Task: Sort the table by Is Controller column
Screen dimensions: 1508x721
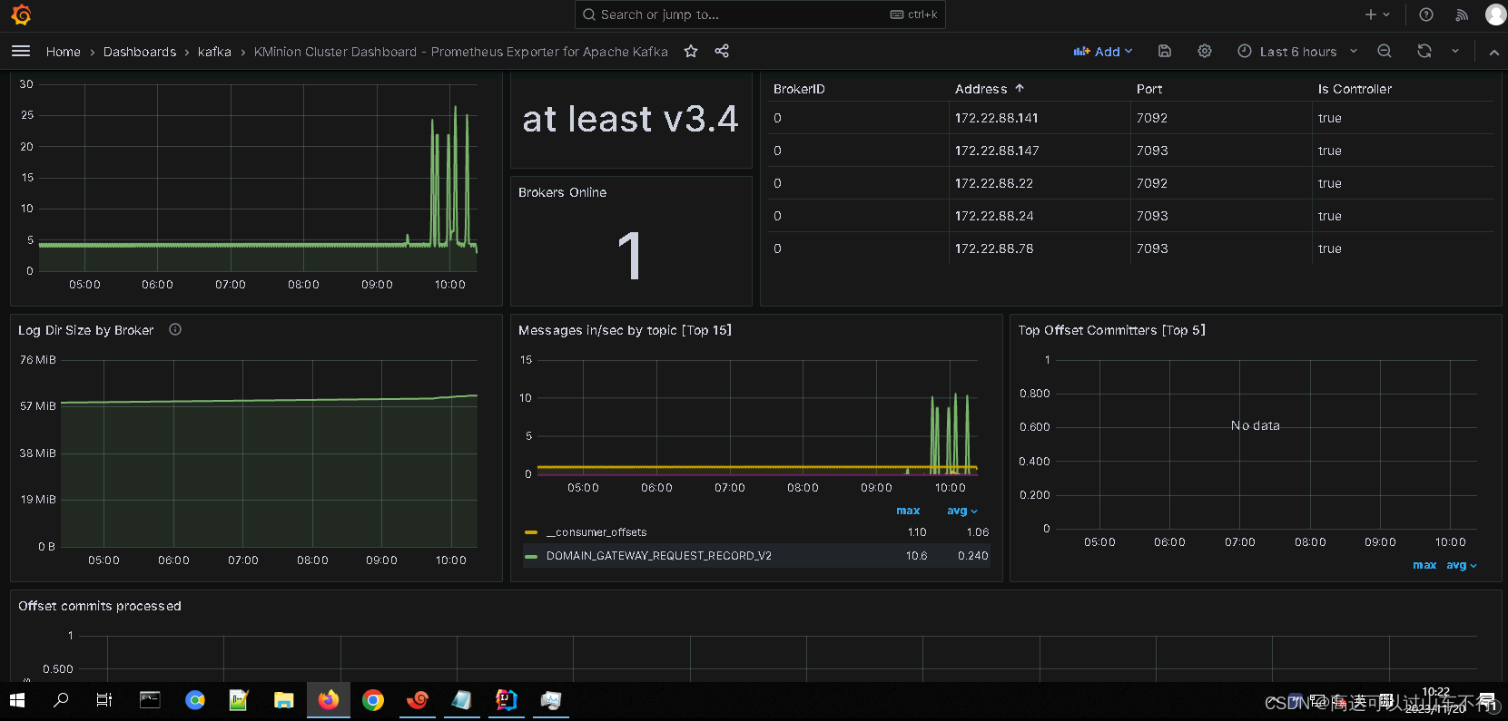Action: (1355, 89)
